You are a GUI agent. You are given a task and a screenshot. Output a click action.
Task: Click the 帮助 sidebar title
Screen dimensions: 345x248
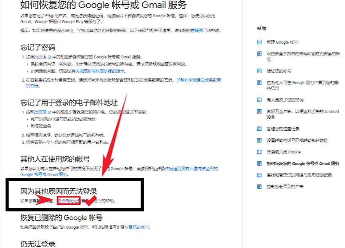click(x=261, y=28)
